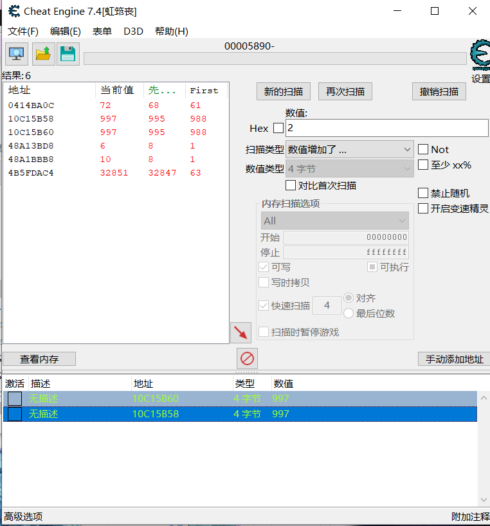Click current value 32851

coord(114,173)
